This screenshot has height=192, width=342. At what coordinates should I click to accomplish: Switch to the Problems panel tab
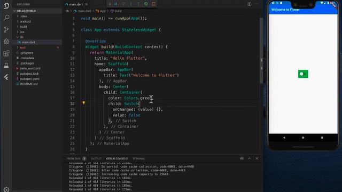pos(74,159)
